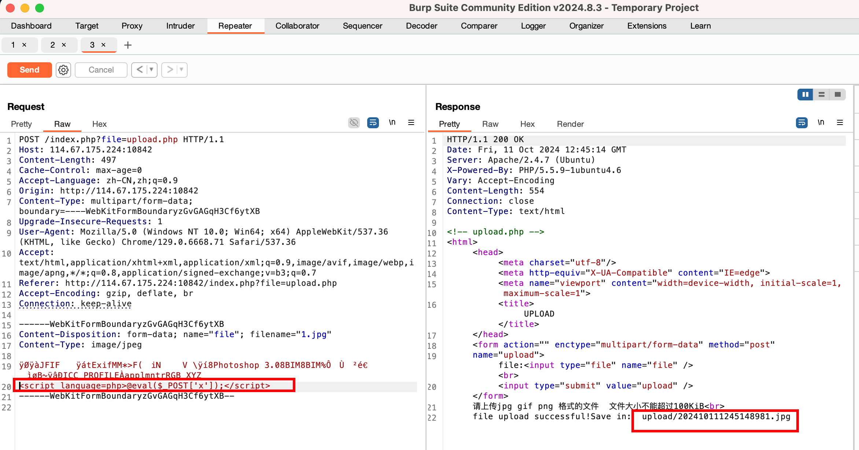Toggle hide non-printable chars in Request

pos(354,122)
